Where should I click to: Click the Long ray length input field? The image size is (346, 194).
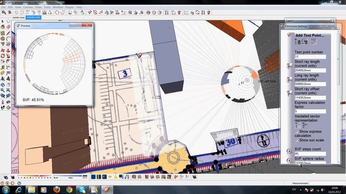(310, 84)
